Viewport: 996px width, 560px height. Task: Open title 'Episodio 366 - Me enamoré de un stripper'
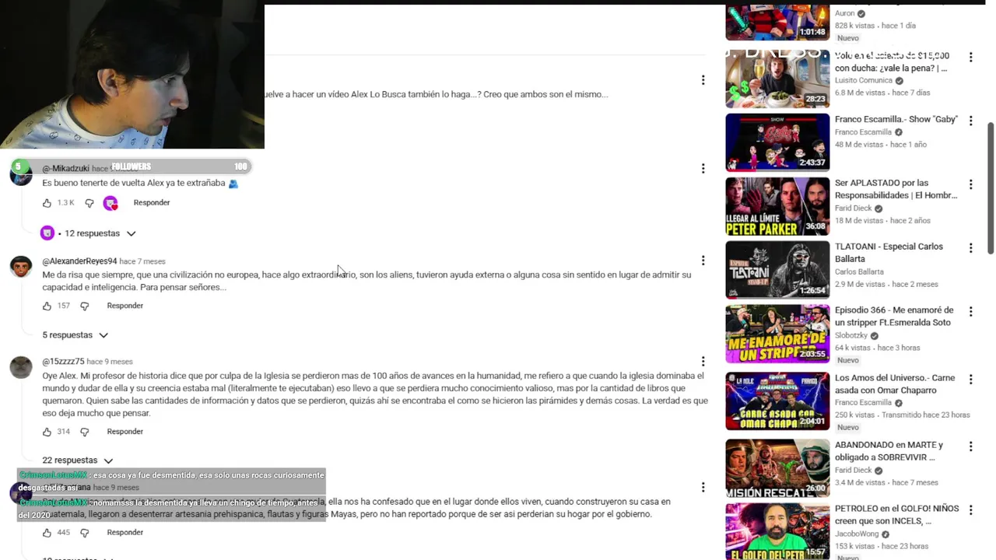point(894,317)
